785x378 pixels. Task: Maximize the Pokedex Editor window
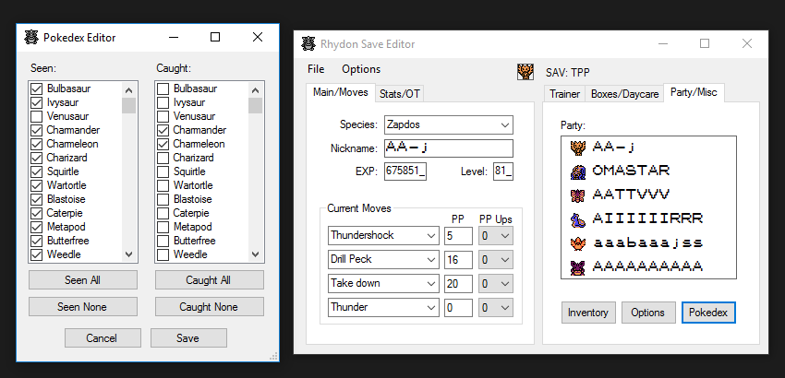[x=215, y=37]
